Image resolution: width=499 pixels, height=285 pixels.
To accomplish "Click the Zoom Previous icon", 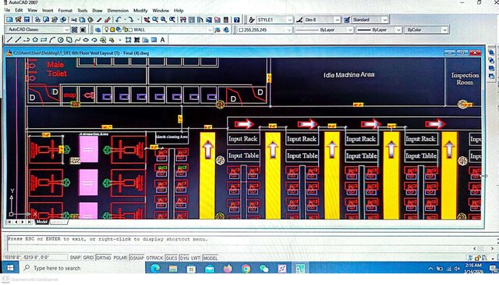I will point(172,20).
